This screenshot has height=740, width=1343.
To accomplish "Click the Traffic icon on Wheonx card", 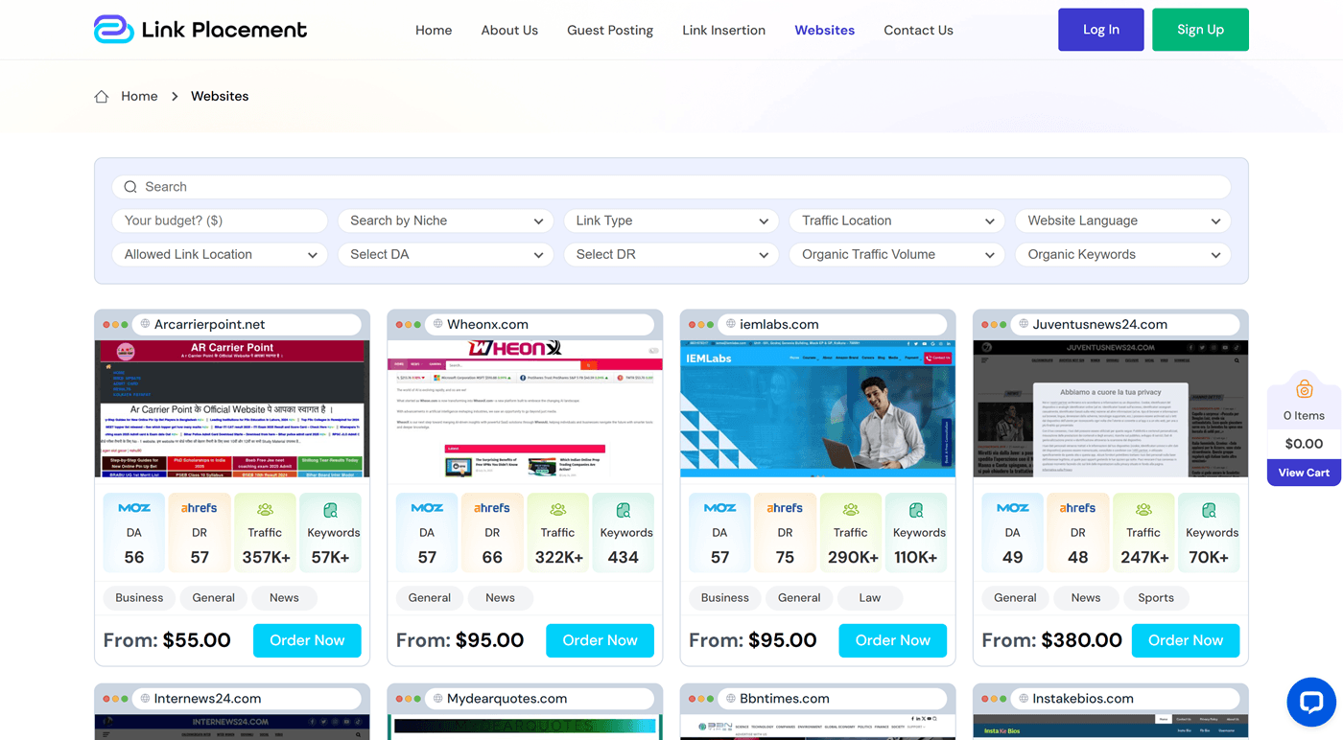I will [557, 510].
